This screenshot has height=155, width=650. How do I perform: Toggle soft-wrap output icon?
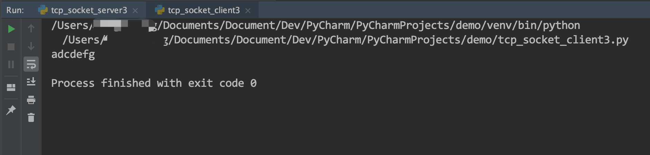click(x=31, y=64)
